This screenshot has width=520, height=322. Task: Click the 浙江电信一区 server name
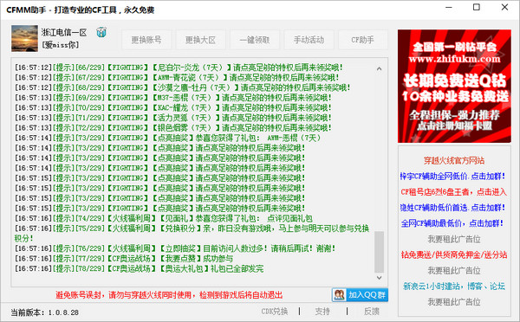(x=64, y=32)
